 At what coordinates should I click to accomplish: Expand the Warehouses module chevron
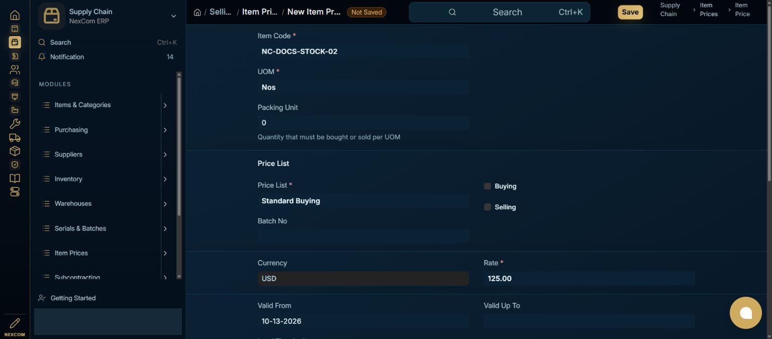165,204
